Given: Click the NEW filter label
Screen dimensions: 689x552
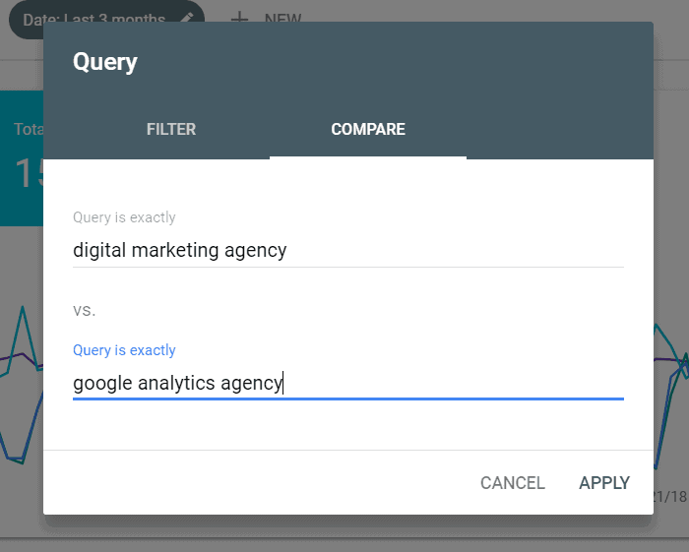Looking at the screenshot, I should 282,19.
